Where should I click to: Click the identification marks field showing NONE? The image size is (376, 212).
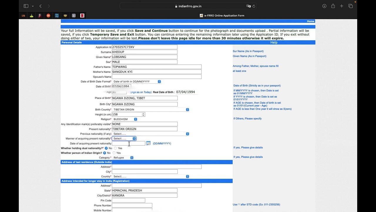click(145, 124)
